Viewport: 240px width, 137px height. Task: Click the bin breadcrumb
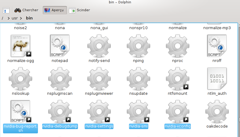29,18
